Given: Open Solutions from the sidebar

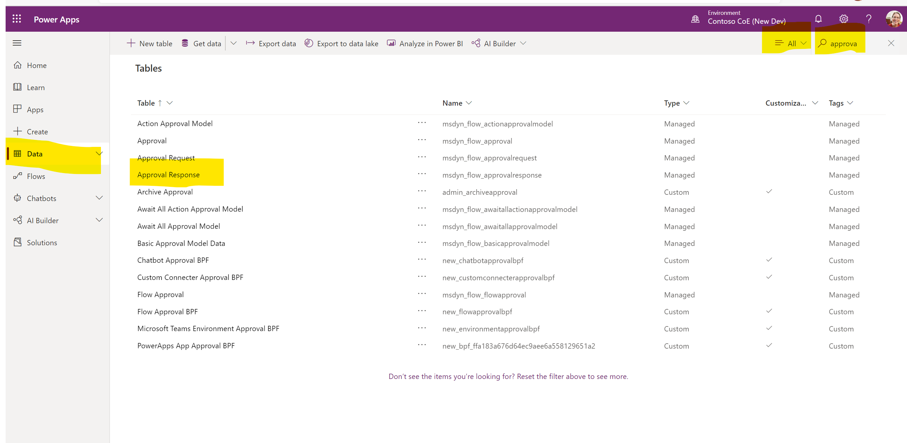Looking at the screenshot, I should point(42,242).
